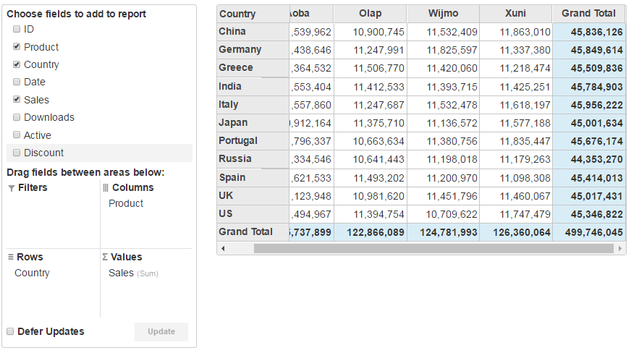
Task: Select the Product field in Columns area
Action: [x=126, y=204]
